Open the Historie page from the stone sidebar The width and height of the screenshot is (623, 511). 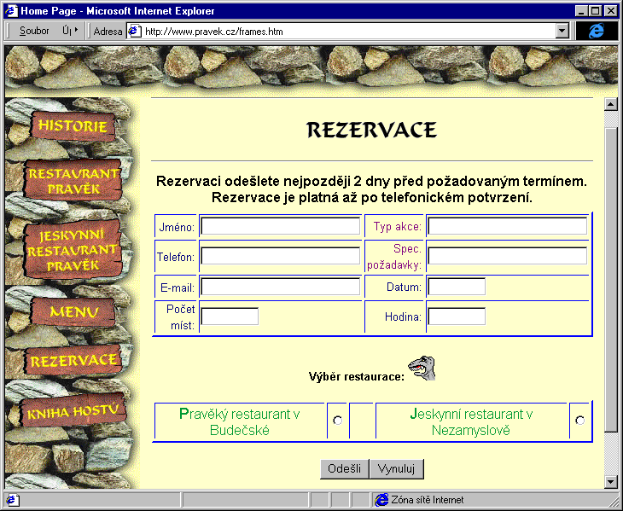(73, 126)
